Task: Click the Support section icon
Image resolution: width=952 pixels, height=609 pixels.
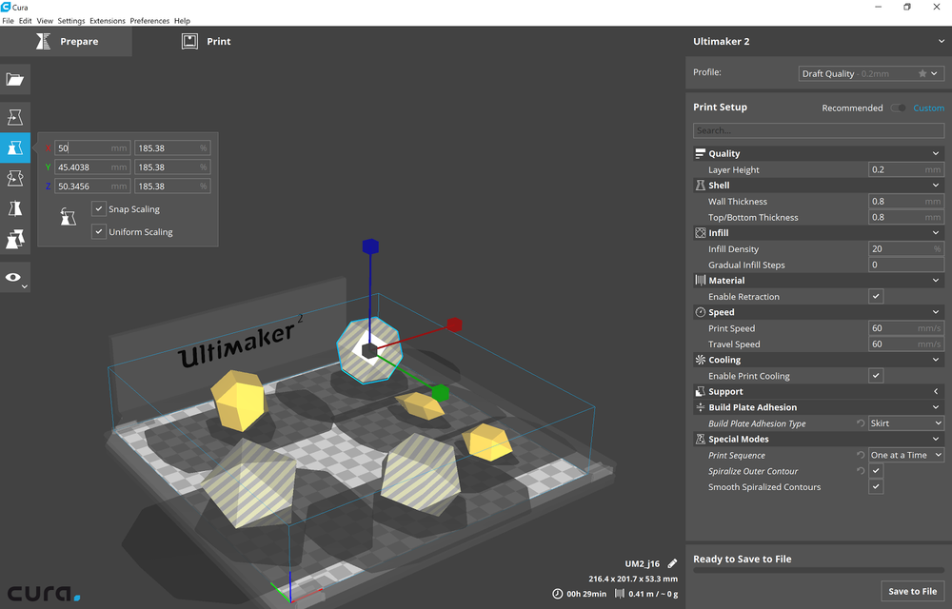Action: pos(700,392)
